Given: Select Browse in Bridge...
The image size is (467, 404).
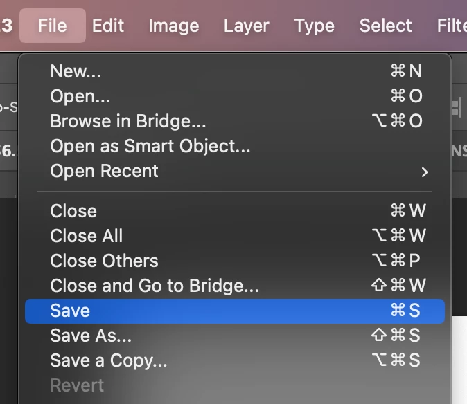Looking at the screenshot, I should pyautogui.click(x=128, y=121).
